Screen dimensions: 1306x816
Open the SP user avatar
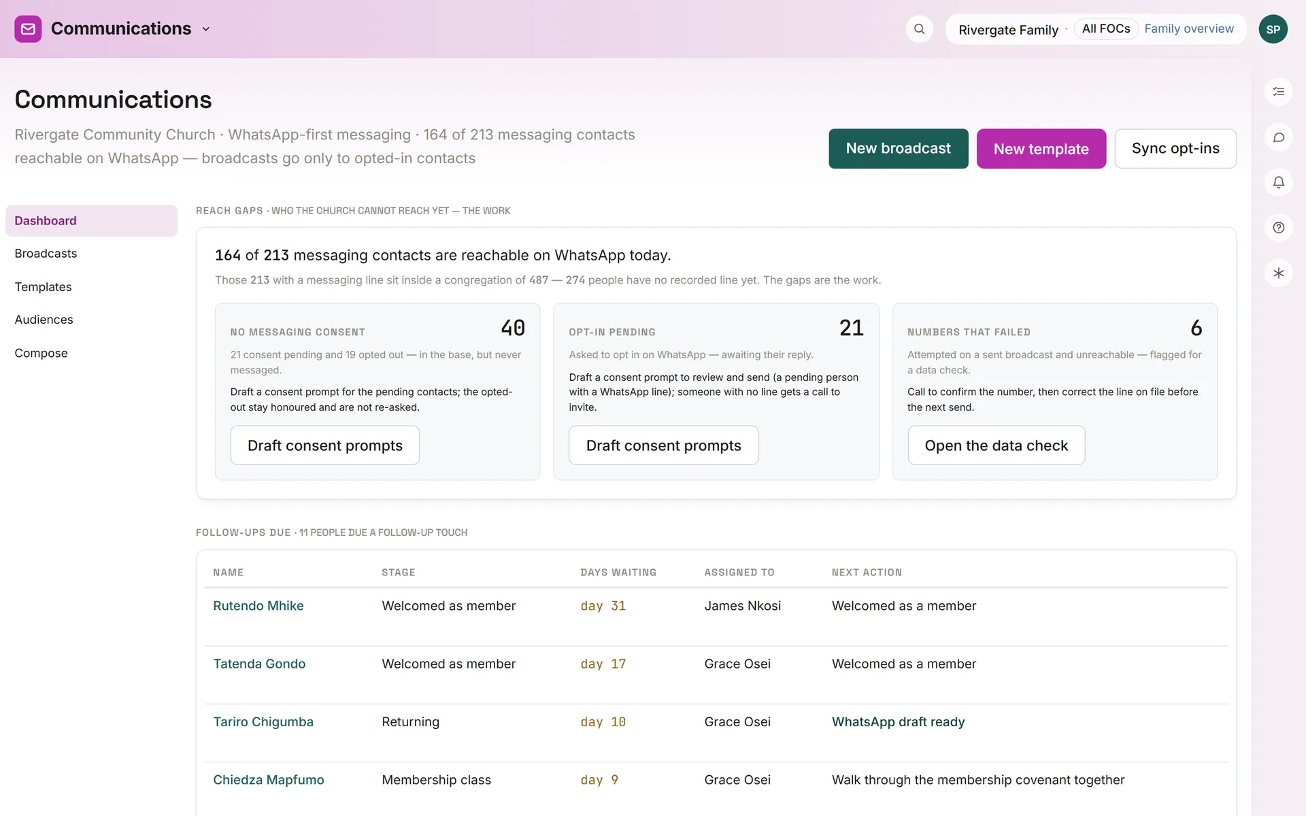coord(1273,29)
